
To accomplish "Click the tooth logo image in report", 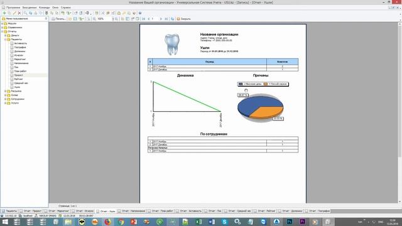I will point(172,44).
